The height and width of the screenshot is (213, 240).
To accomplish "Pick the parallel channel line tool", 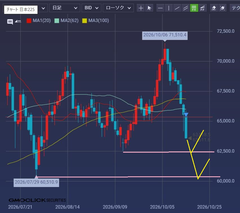I will tap(186, 8).
